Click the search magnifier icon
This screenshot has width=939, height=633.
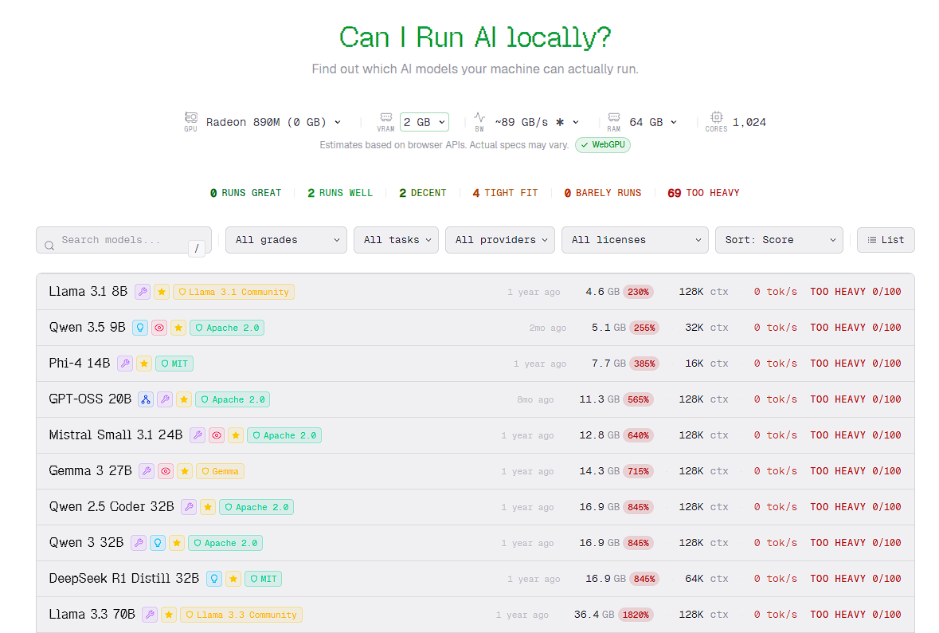click(x=49, y=246)
